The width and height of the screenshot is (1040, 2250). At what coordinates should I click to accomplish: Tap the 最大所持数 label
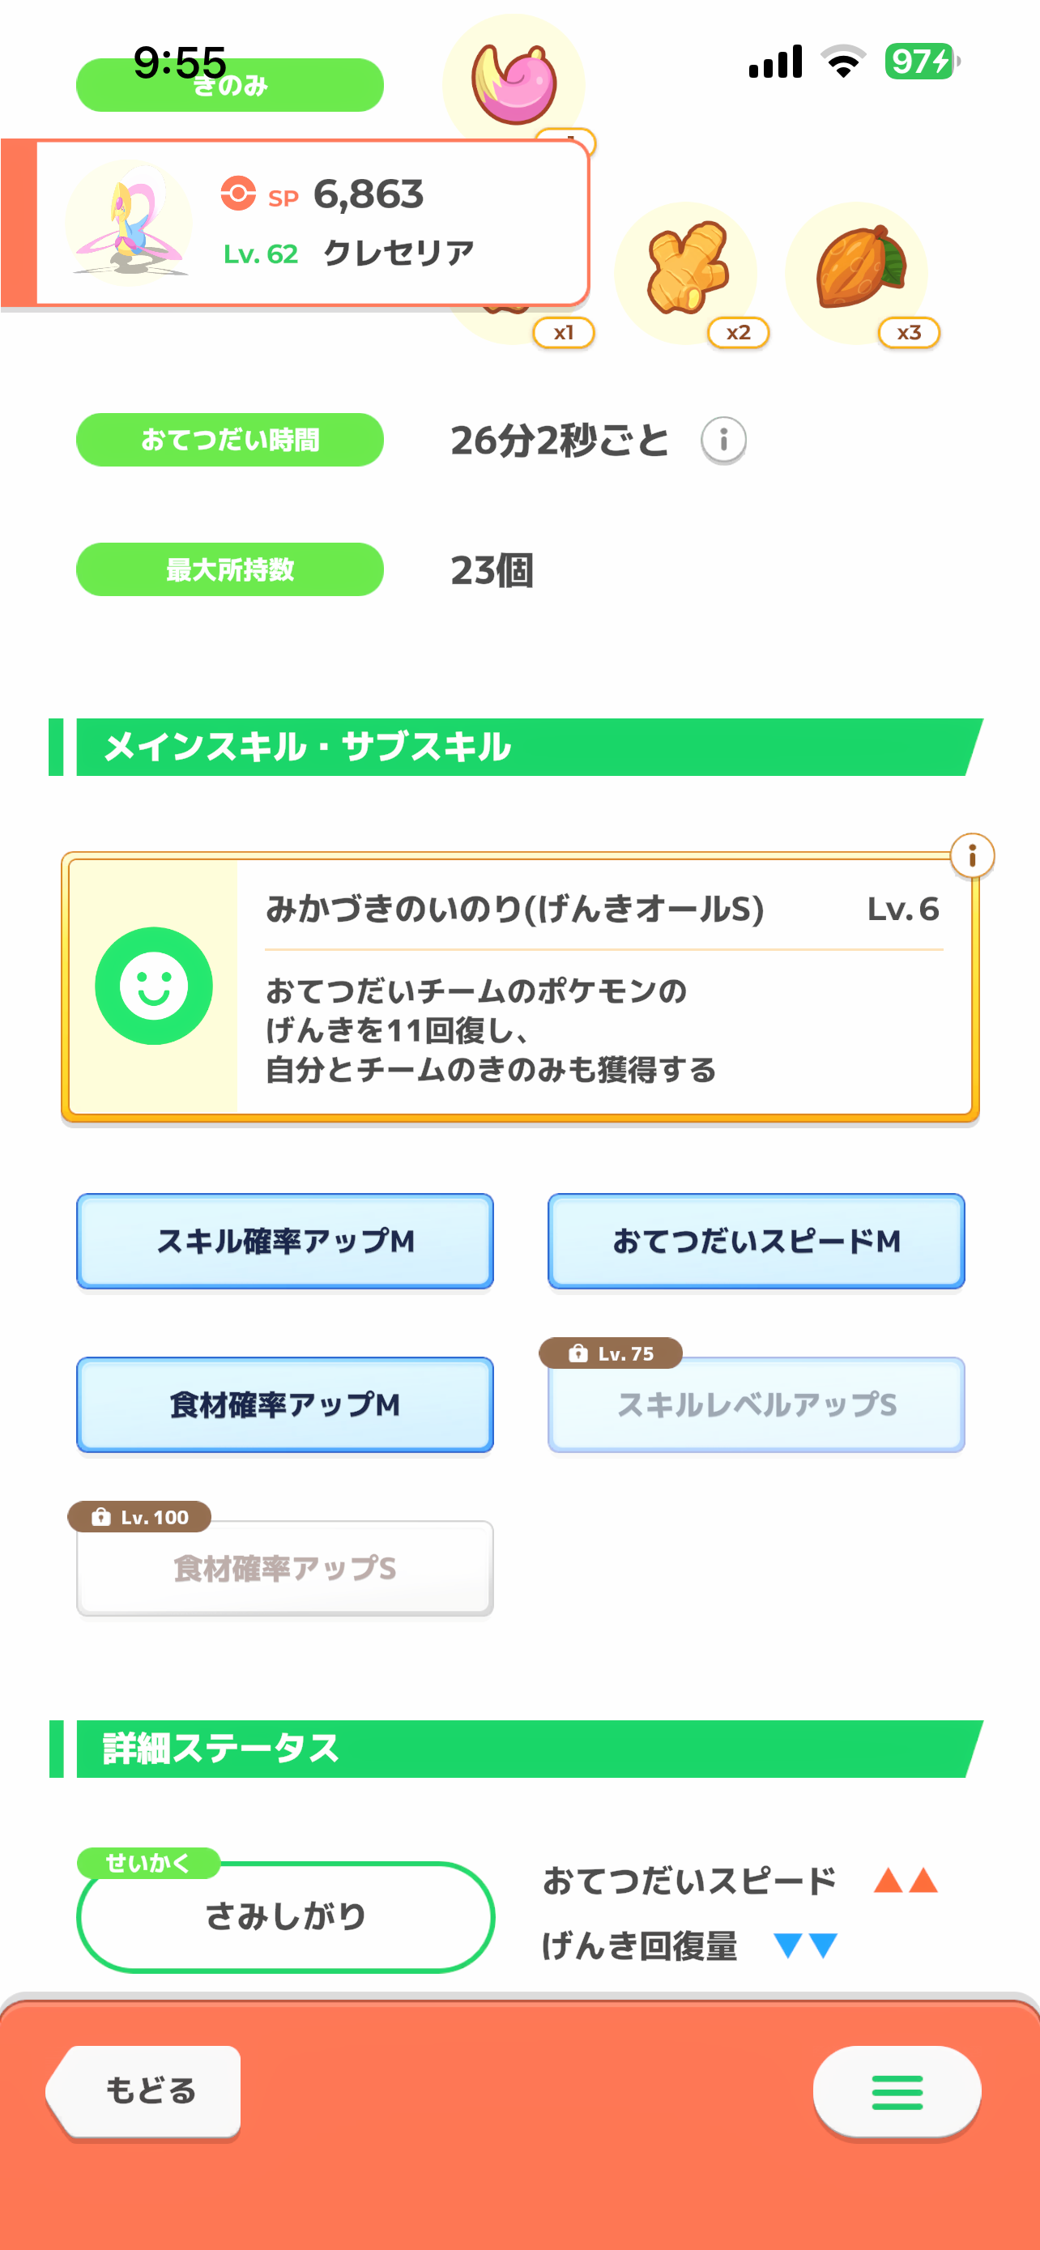coord(230,569)
